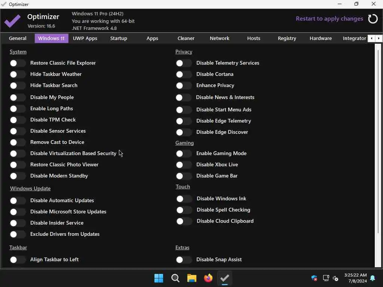
Task: Toggle Disable Edge Telemetry
Action: coord(184,121)
